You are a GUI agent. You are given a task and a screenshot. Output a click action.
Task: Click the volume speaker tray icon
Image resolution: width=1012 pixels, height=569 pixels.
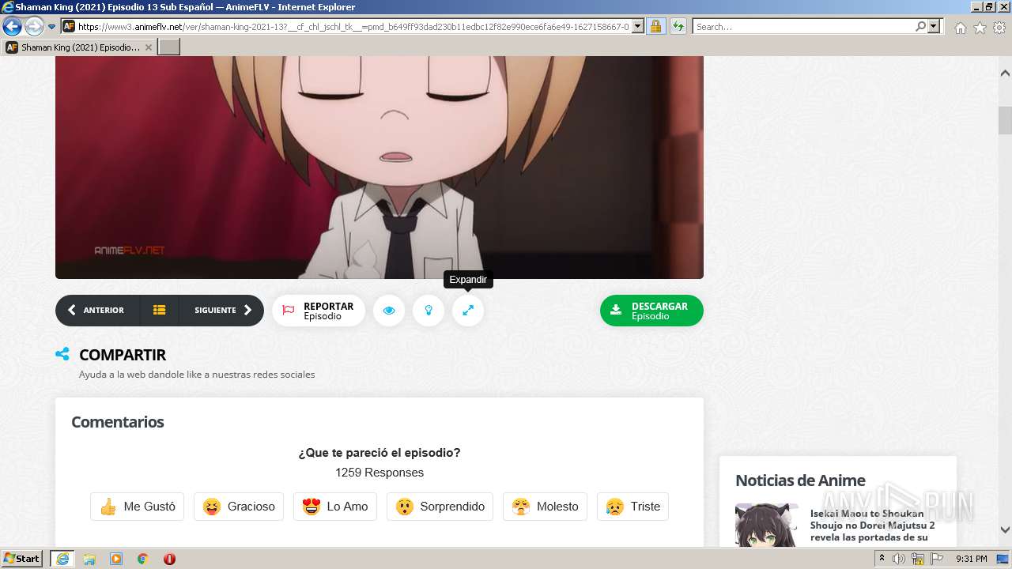pos(900,559)
